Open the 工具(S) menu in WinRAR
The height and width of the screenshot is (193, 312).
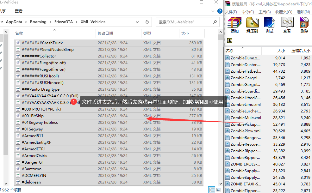tap(265, 12)
